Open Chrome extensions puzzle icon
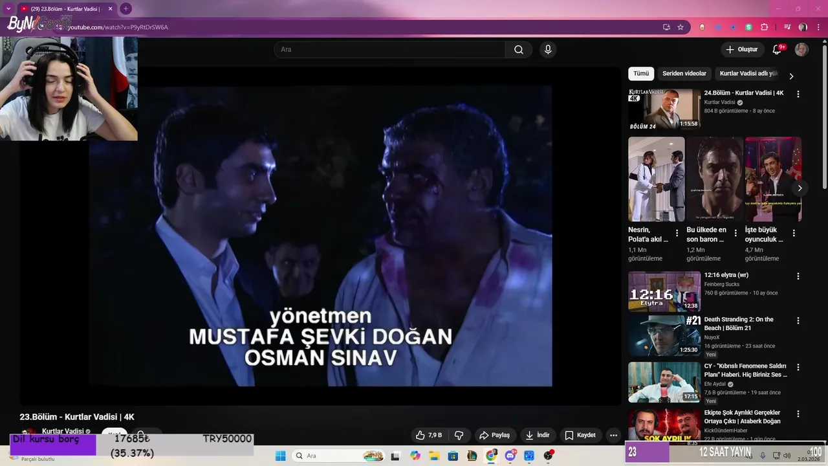Viewport: 828px width, 466px height. click(764, 27)
